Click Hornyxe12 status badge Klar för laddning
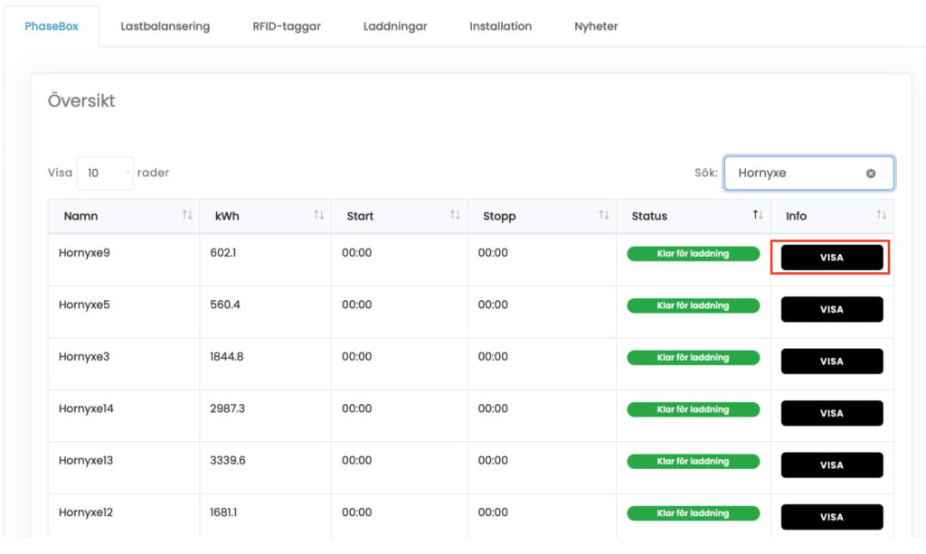The image size is (926, 554). (694, 513)
